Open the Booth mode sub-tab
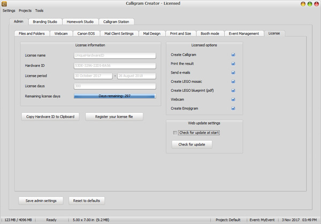Viewport: 321px width, 224px height. pyautogui.click(x=210, y=34)
